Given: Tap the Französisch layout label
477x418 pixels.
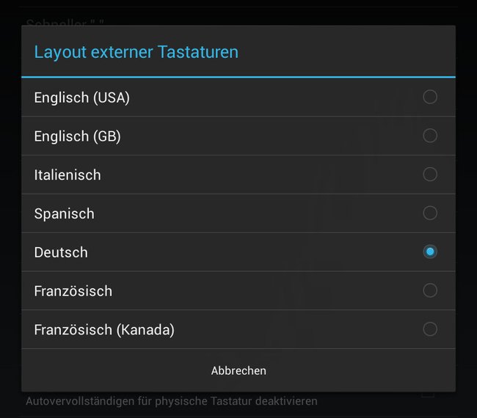Looking at the screenshot, I should pyautogui.click(x=73, y=291).
